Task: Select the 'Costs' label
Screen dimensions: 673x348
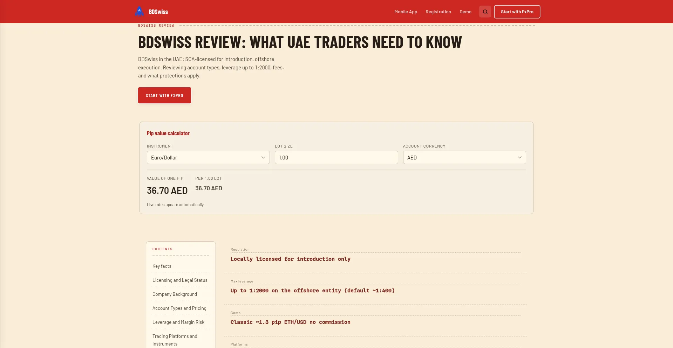Action: click(236, 313)
